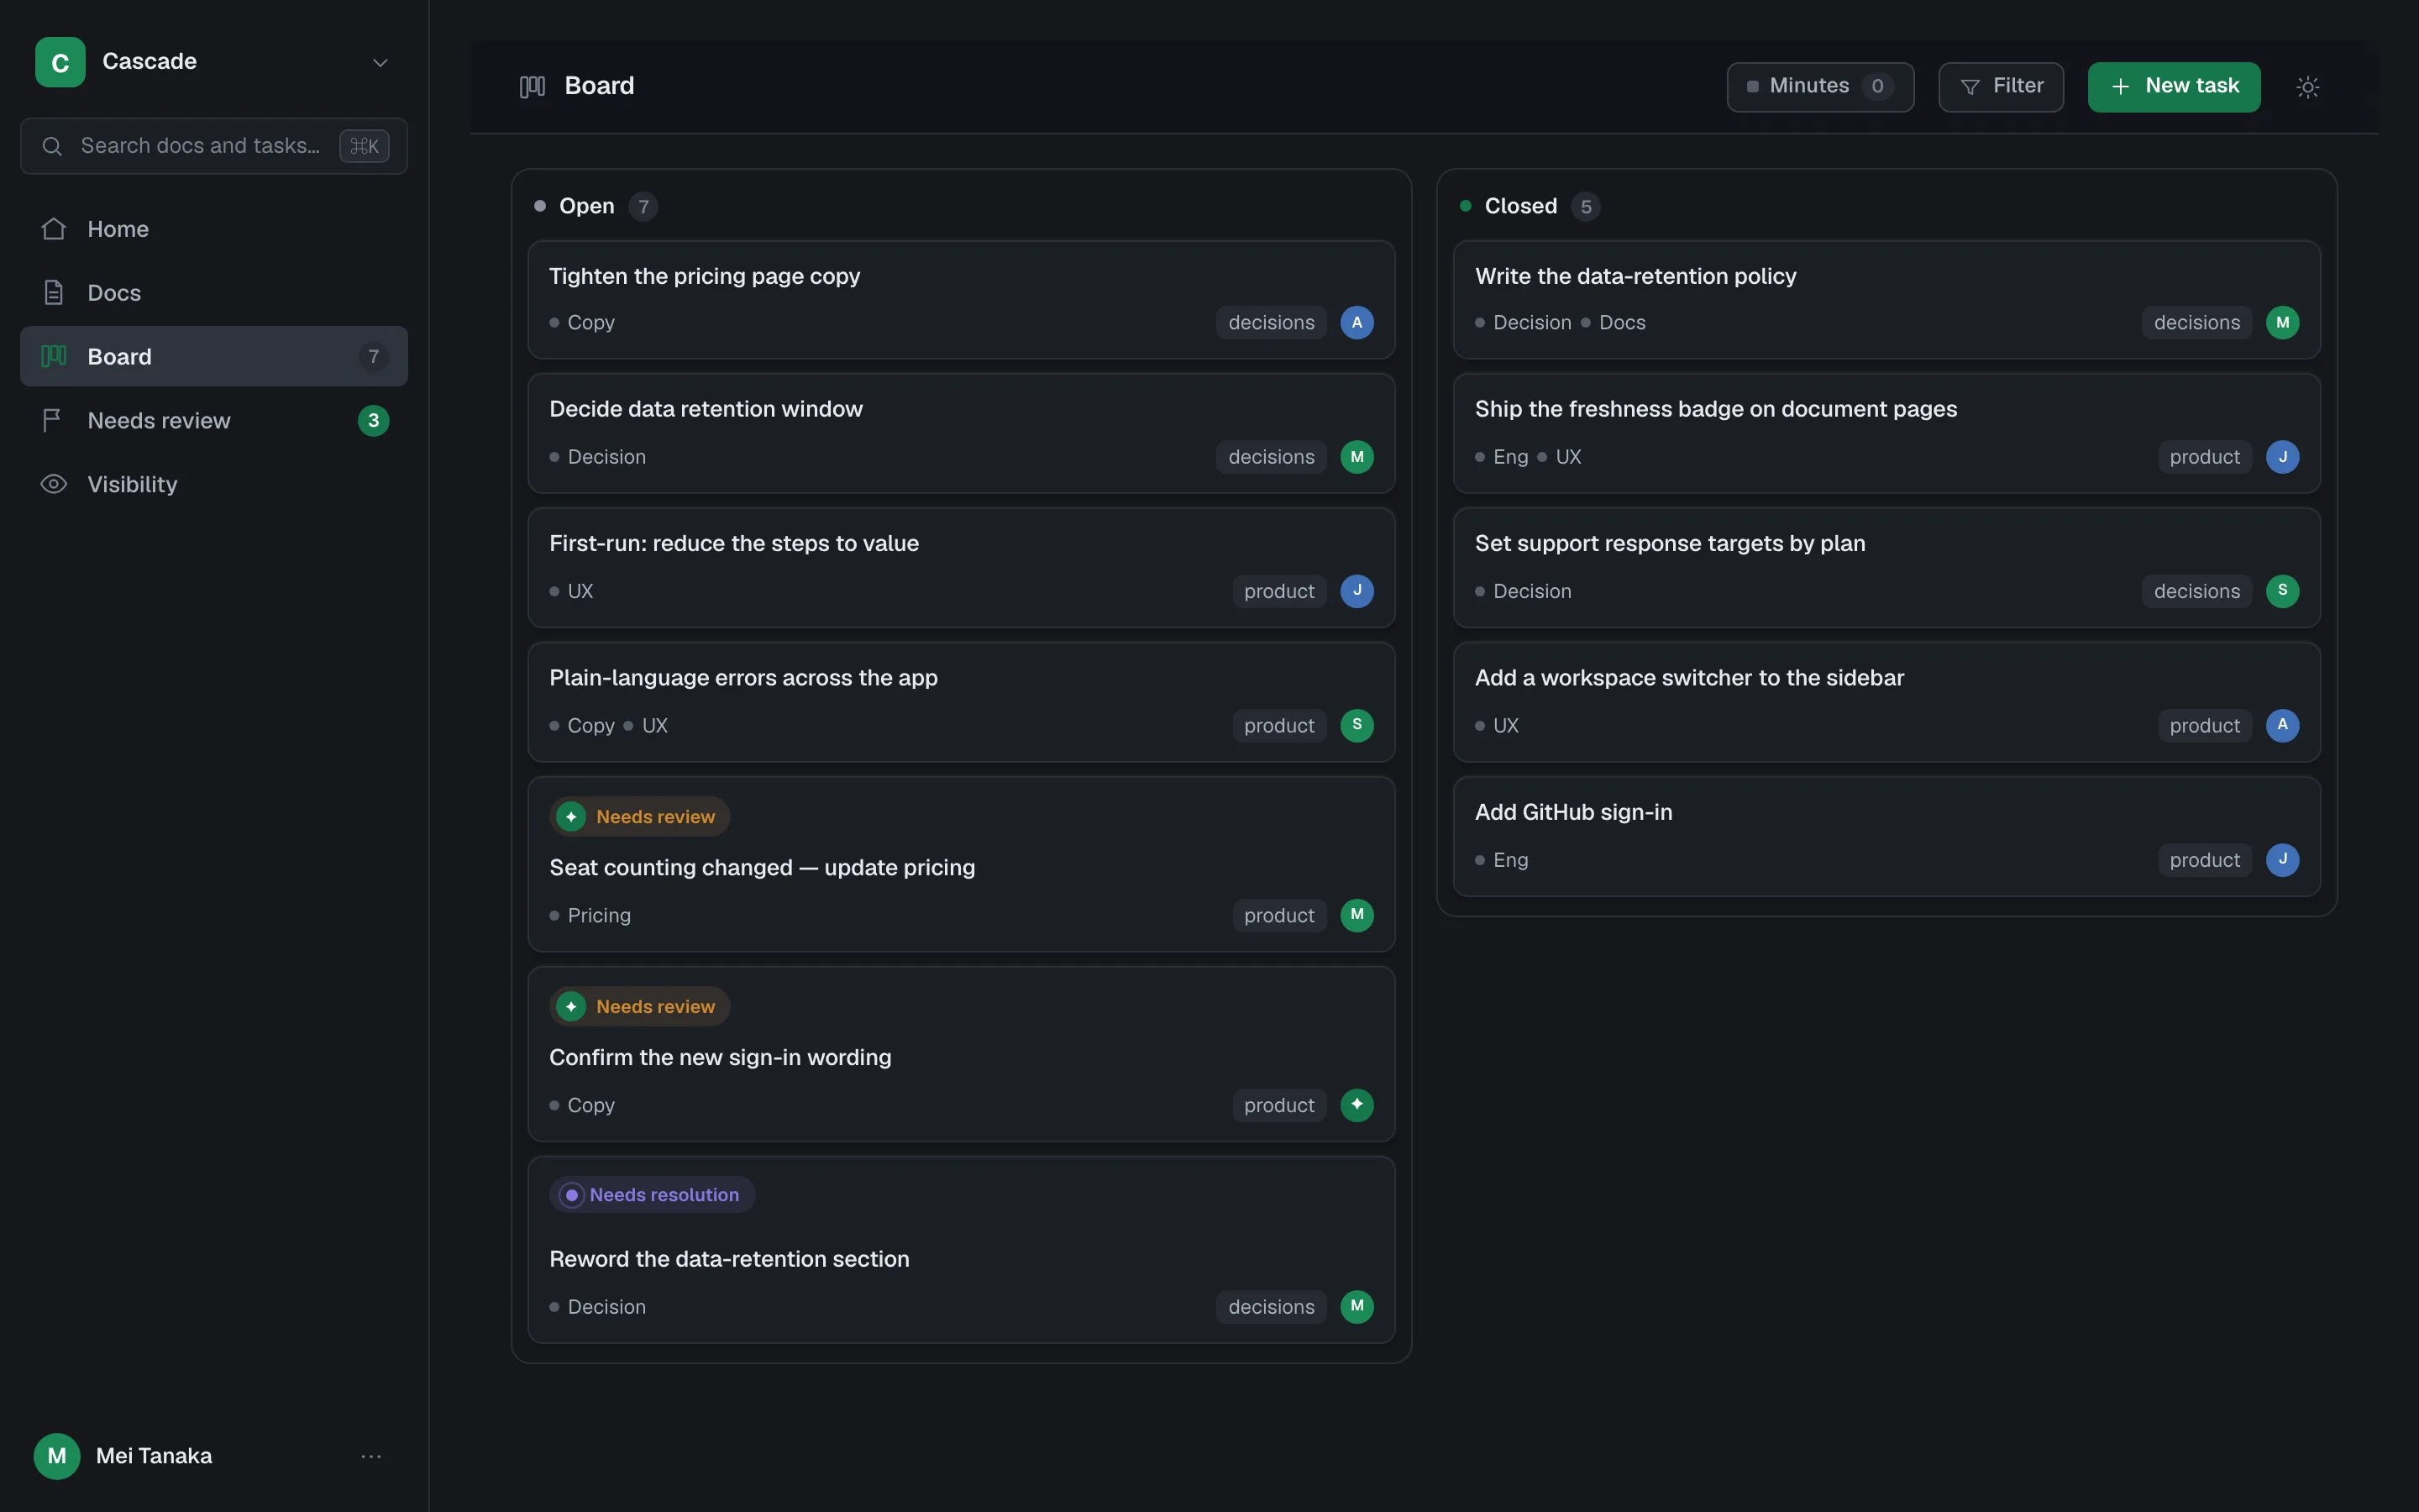This screenshot has width=2419, height=1512.
Task: Open Add a workspace switcher to the sidebar card
Action: click(1887, 702)
